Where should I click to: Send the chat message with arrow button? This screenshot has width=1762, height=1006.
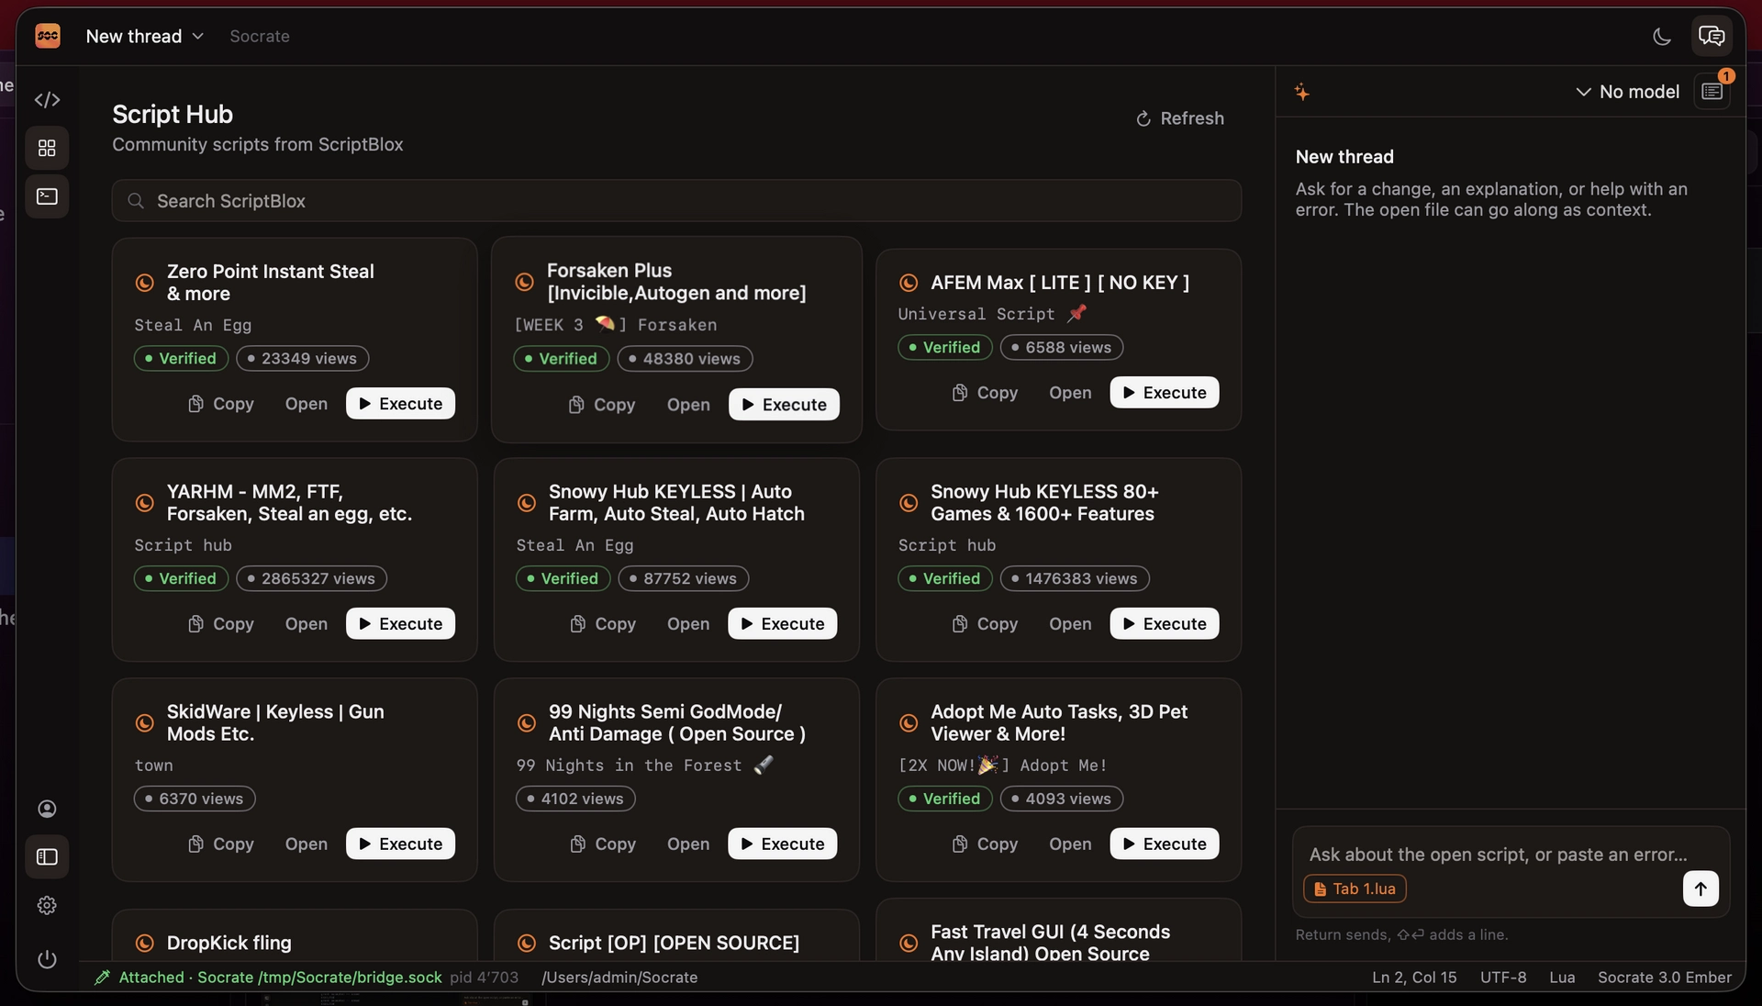pos(1701,889)
